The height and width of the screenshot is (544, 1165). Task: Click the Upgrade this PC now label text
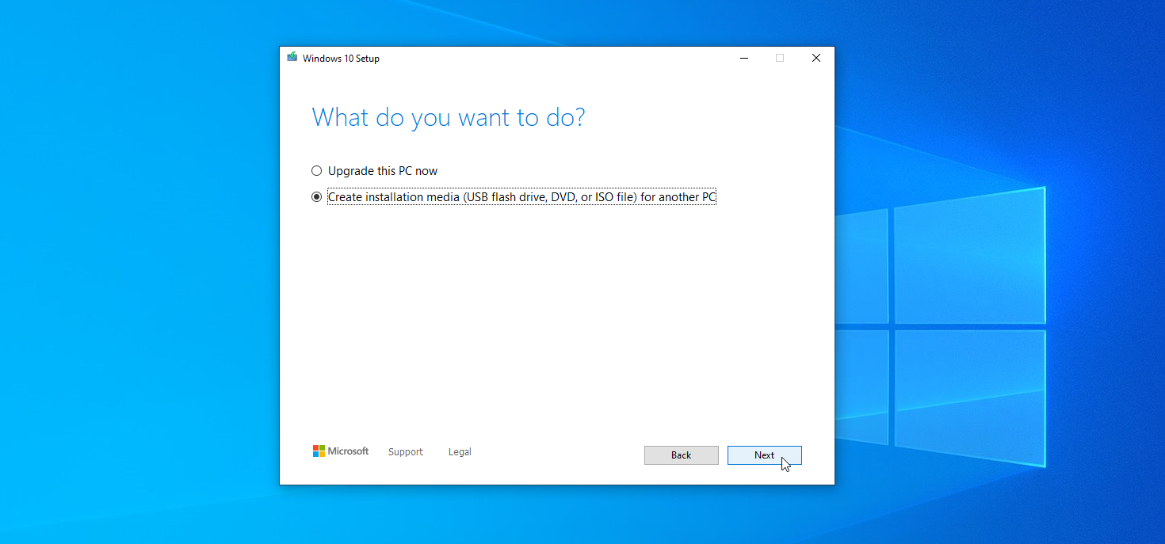click(x=383, y=170)
